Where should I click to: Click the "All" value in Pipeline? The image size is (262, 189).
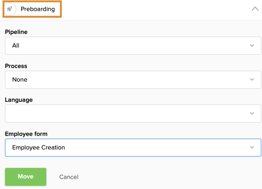16,46
